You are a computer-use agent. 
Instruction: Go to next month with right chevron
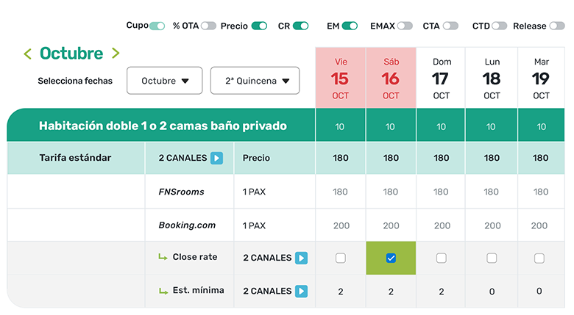click(115, 54)
